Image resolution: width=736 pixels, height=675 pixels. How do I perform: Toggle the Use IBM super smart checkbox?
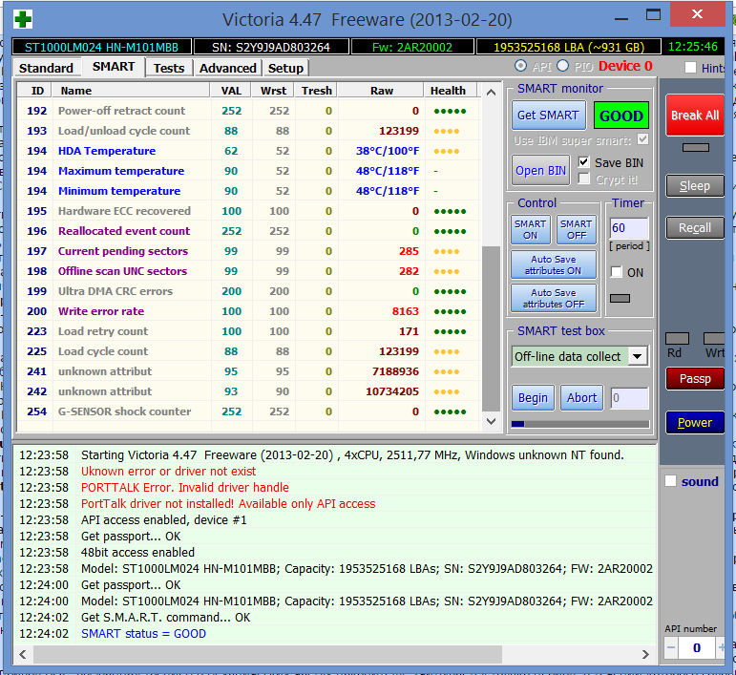[643, 139]
